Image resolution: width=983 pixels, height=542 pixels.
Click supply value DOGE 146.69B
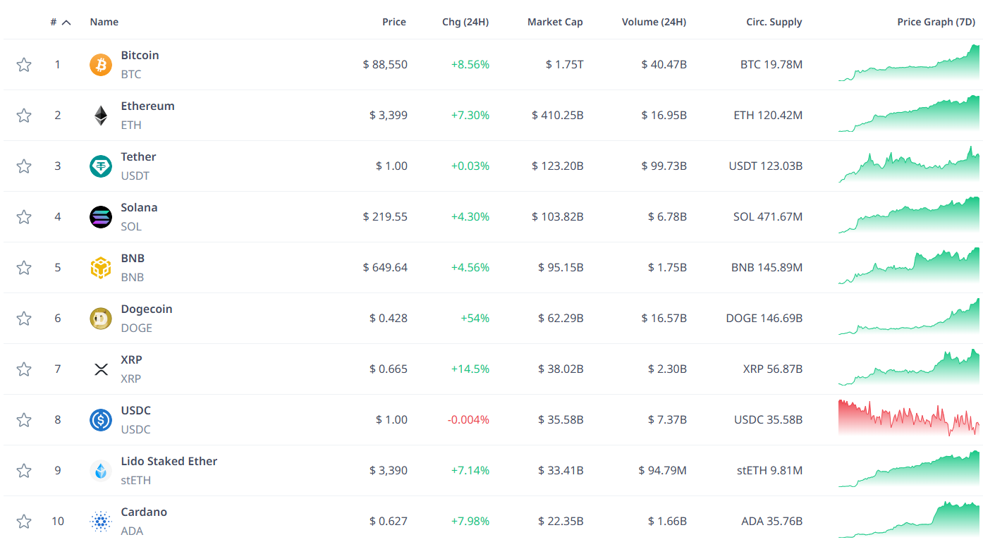(x=764, y=319)
